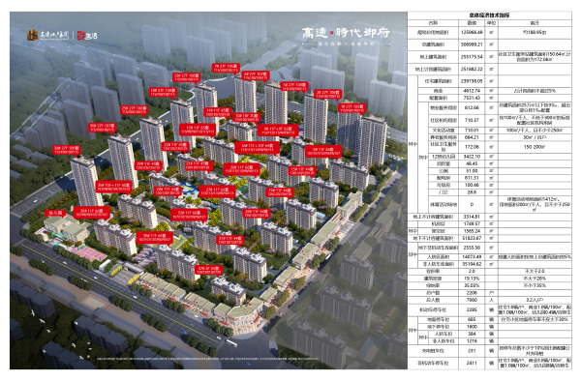Viewport: 581px width, 381px height.
Task: Click the non-motor parking value 2411
Action: [x=472, y=363]
